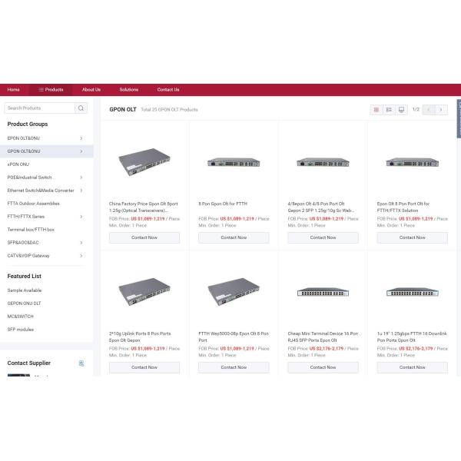Contact Now for China Factory Gpon Olt
This screenshot has width=461, height=461.
tap(144, 237)
